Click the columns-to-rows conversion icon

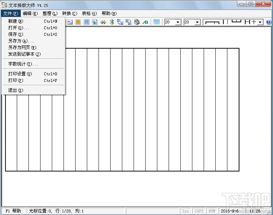click(x=128, y=22)
